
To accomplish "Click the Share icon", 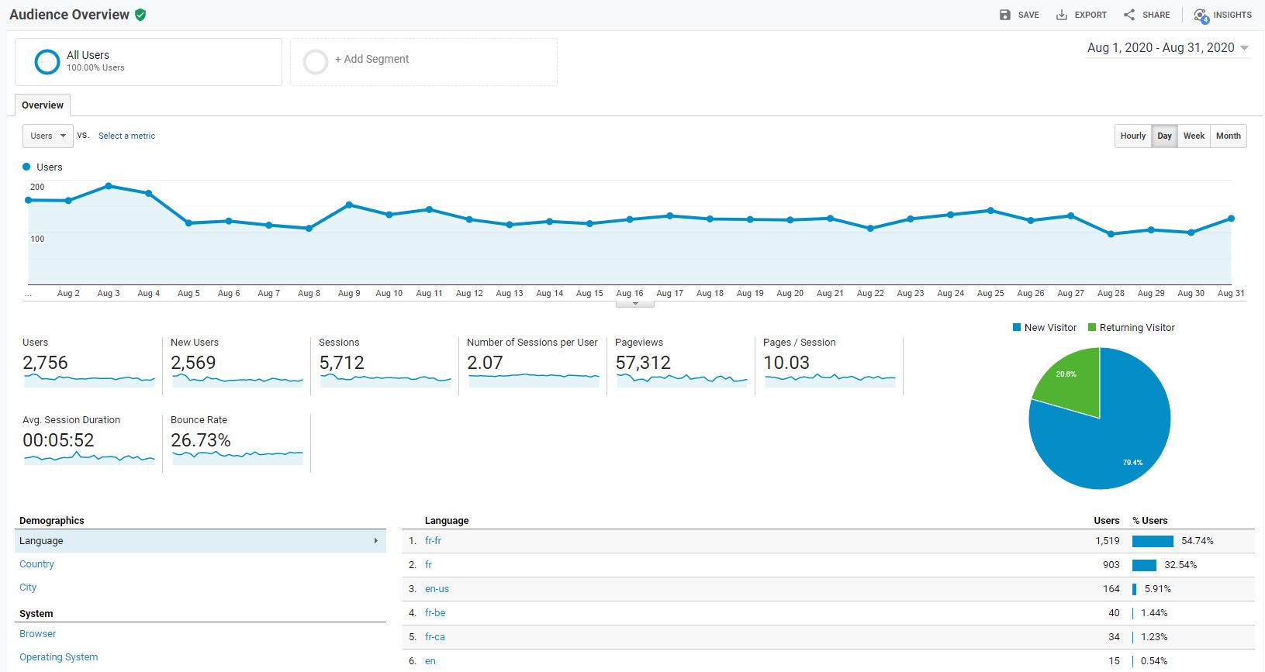I will [1129, 15].
